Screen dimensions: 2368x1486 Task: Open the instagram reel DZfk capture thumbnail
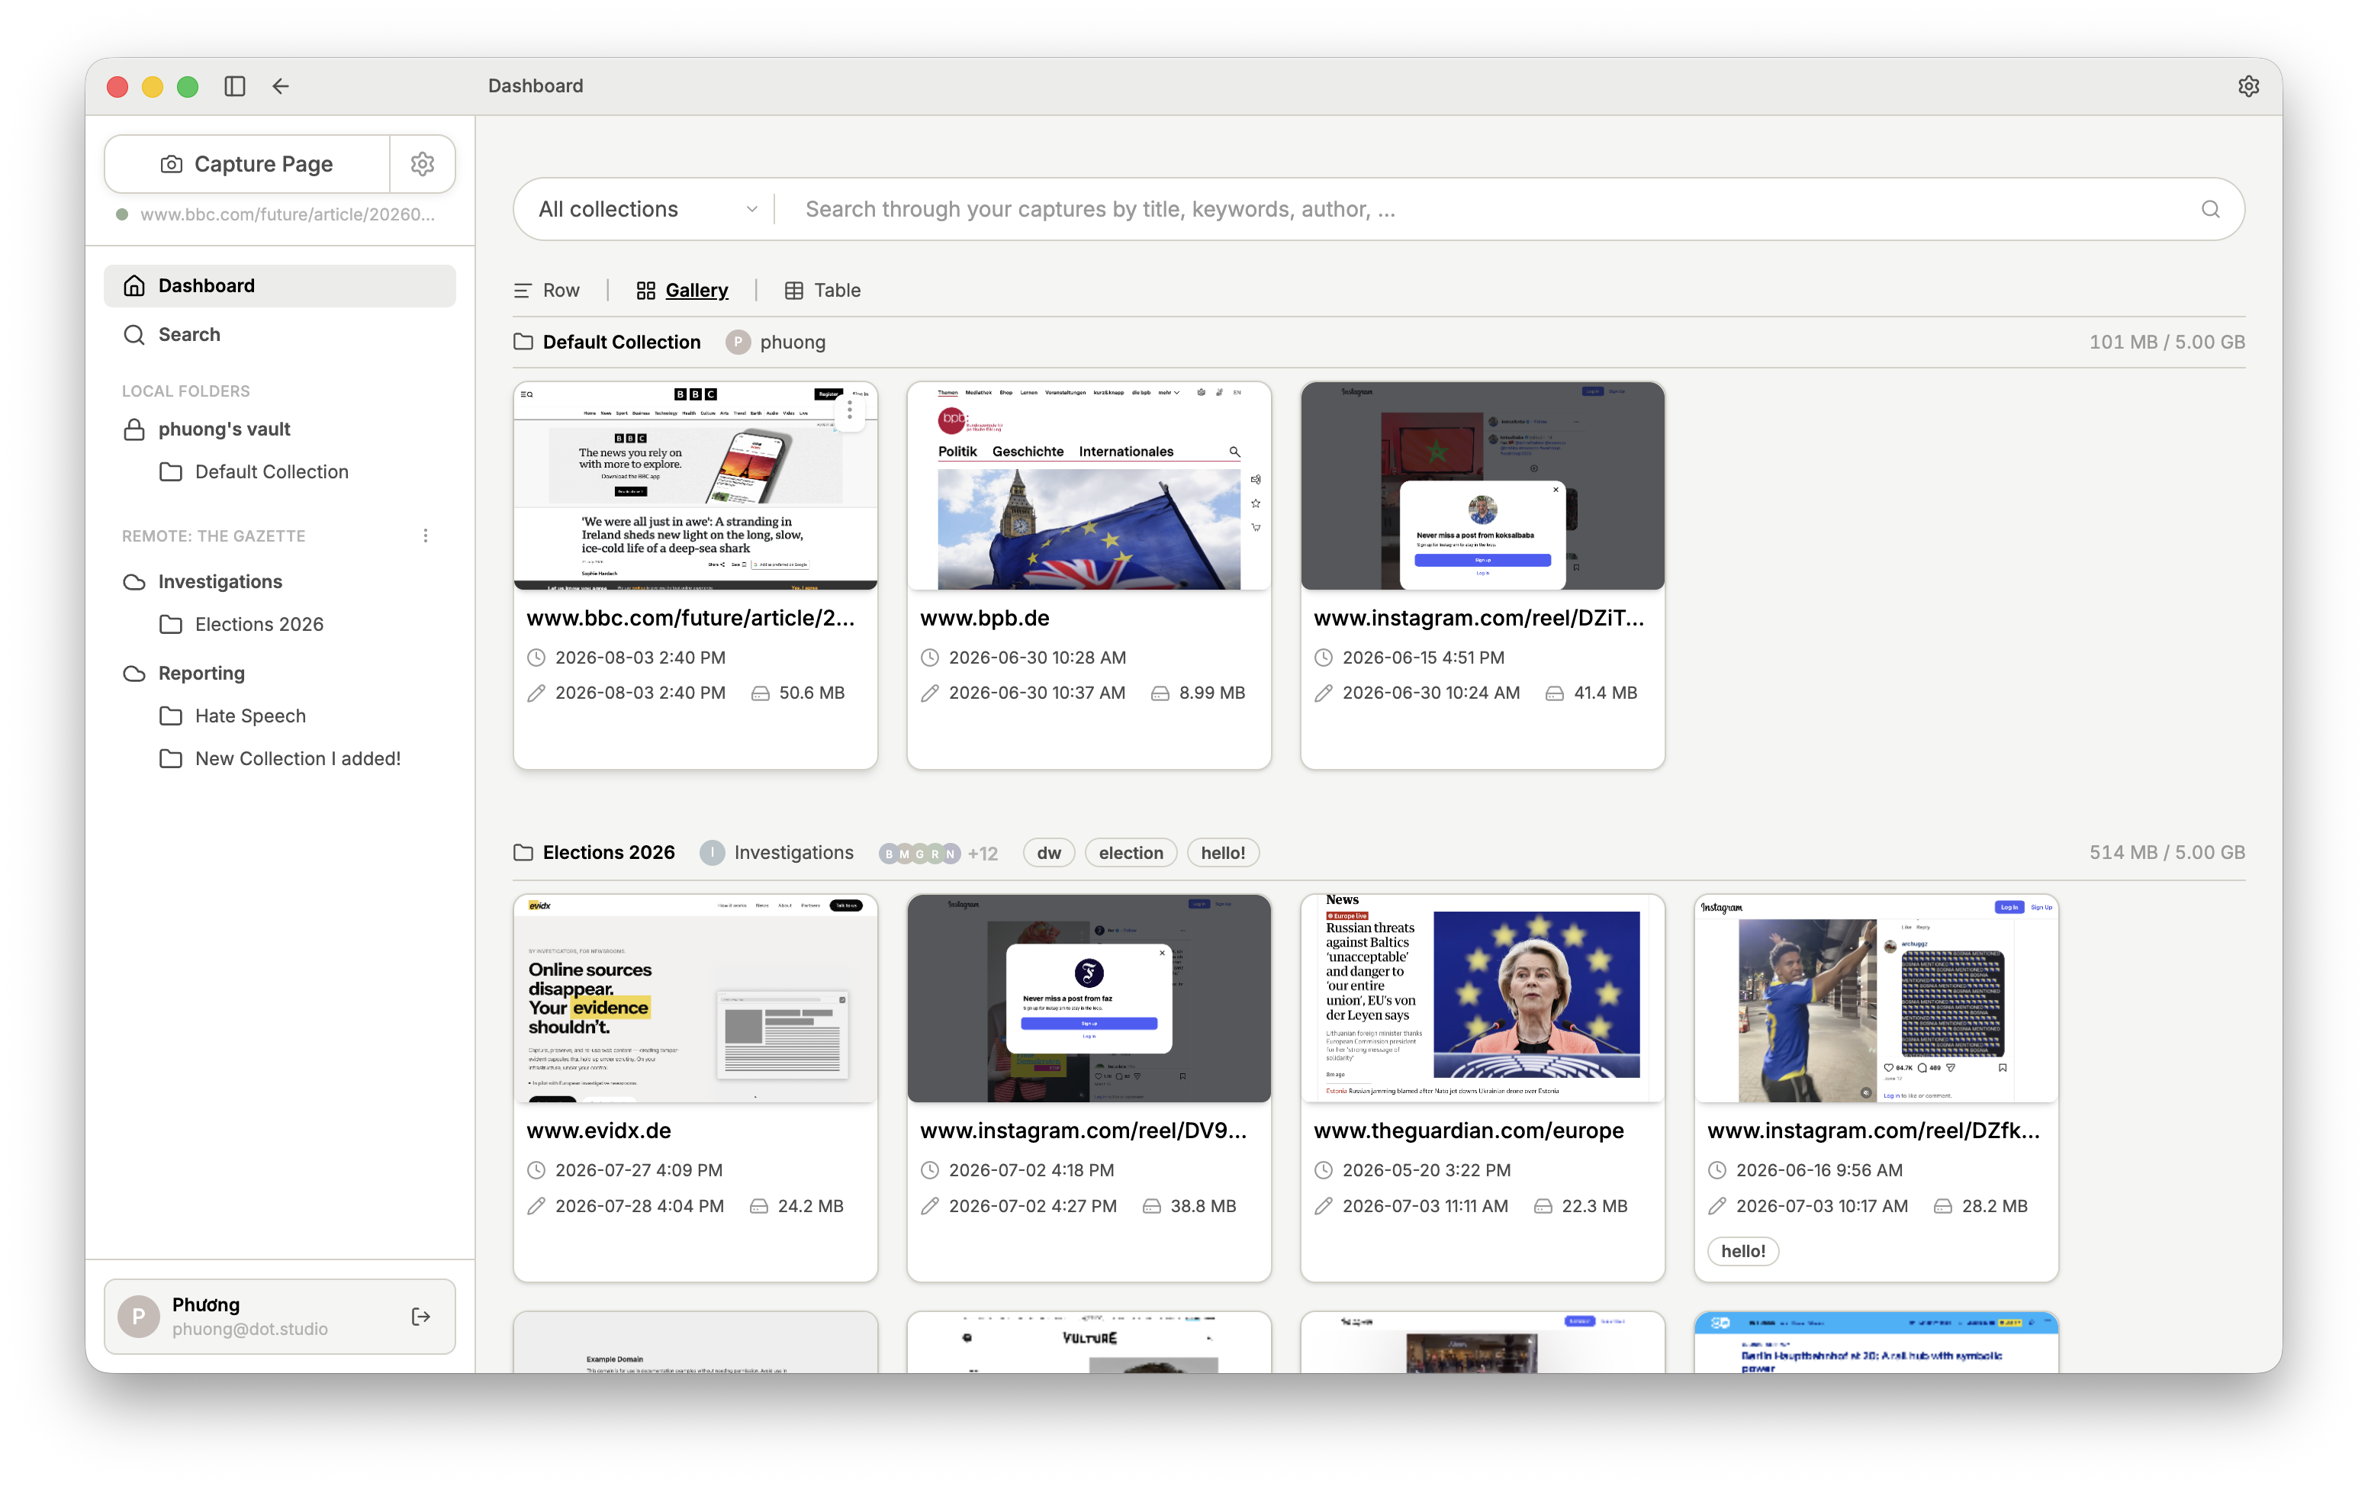pyautogui.click(x=1876, y=999)
